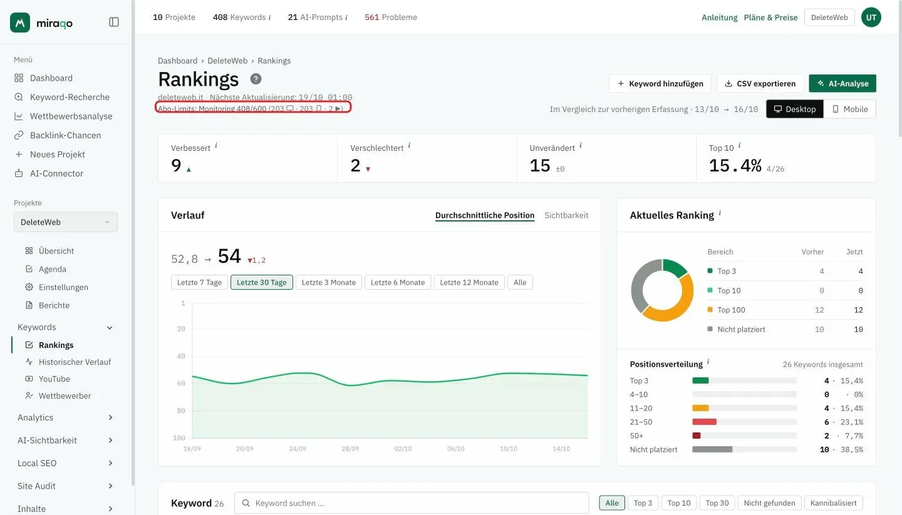Click the info icon beside Aktuelles Ranking

pos(720,213)
